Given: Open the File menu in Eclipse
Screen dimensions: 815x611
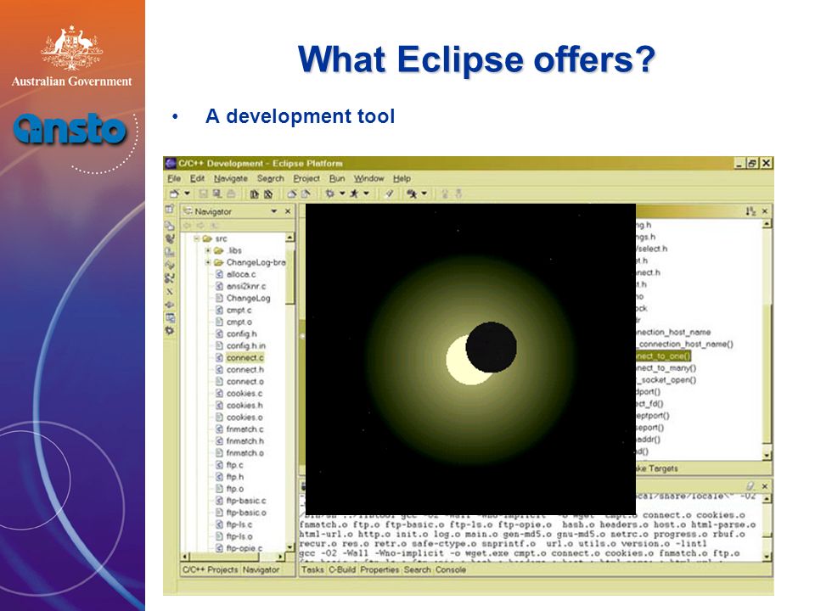Looking at the screenshot, I should (174, 178).
